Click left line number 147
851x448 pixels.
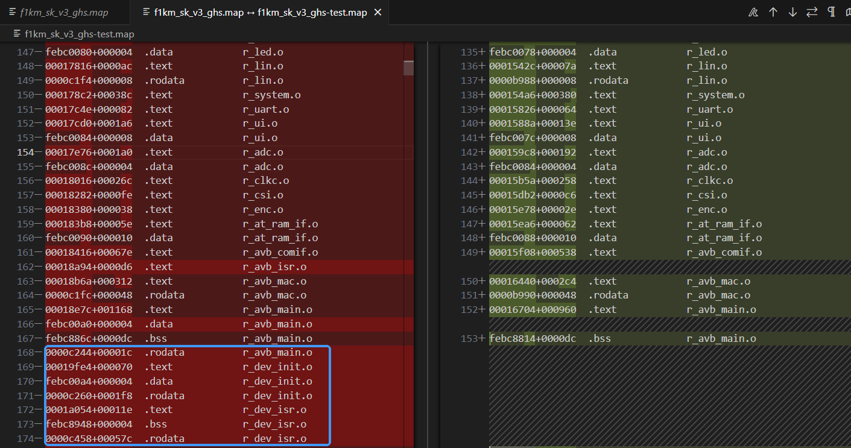[x=25, y=52]
